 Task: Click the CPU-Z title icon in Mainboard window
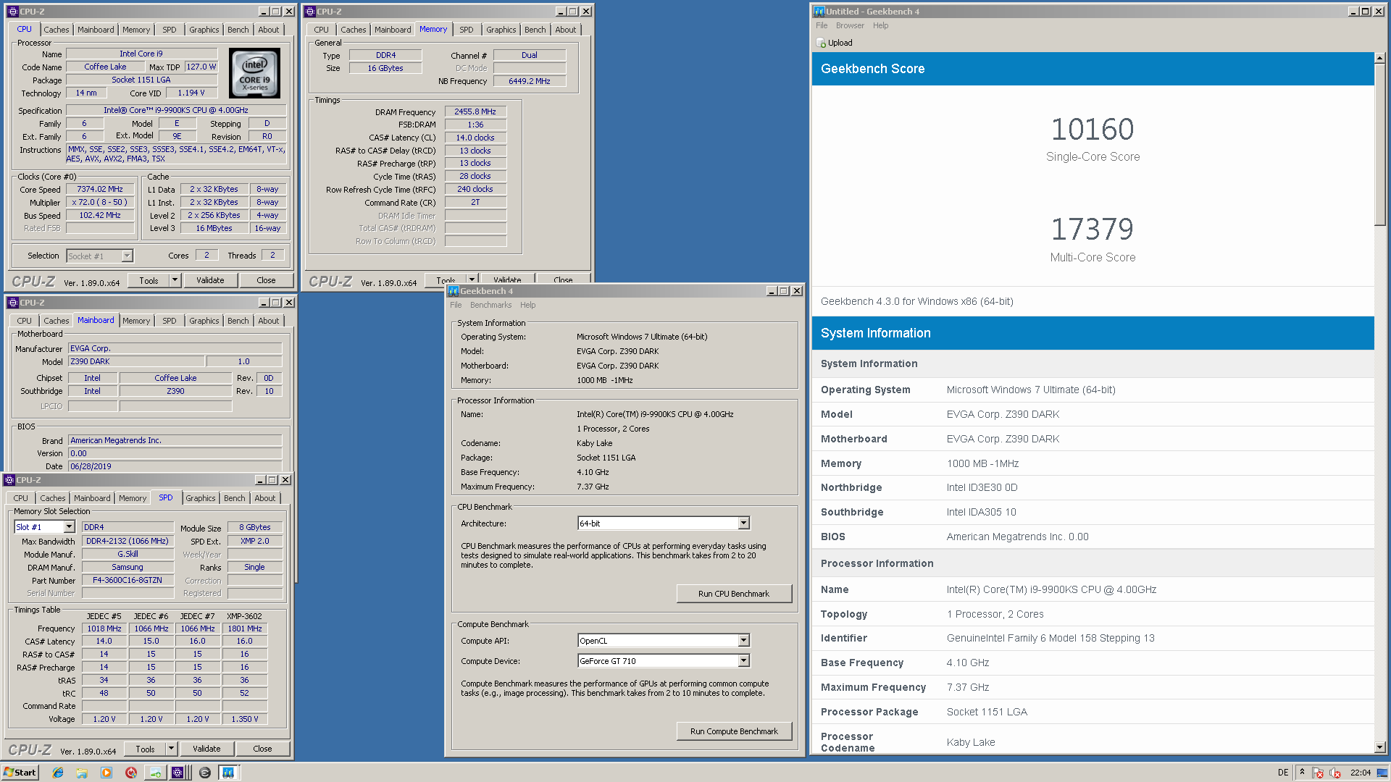pyautogui.click(x=12, y=303)
